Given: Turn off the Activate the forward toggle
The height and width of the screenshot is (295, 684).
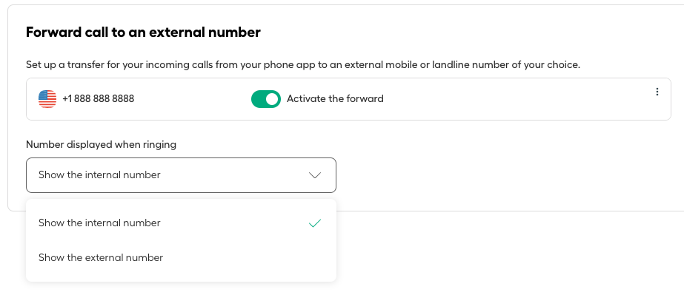Looking at the screenshot, I should [265, 99].
